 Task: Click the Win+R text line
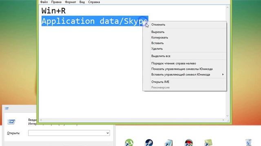53,11
